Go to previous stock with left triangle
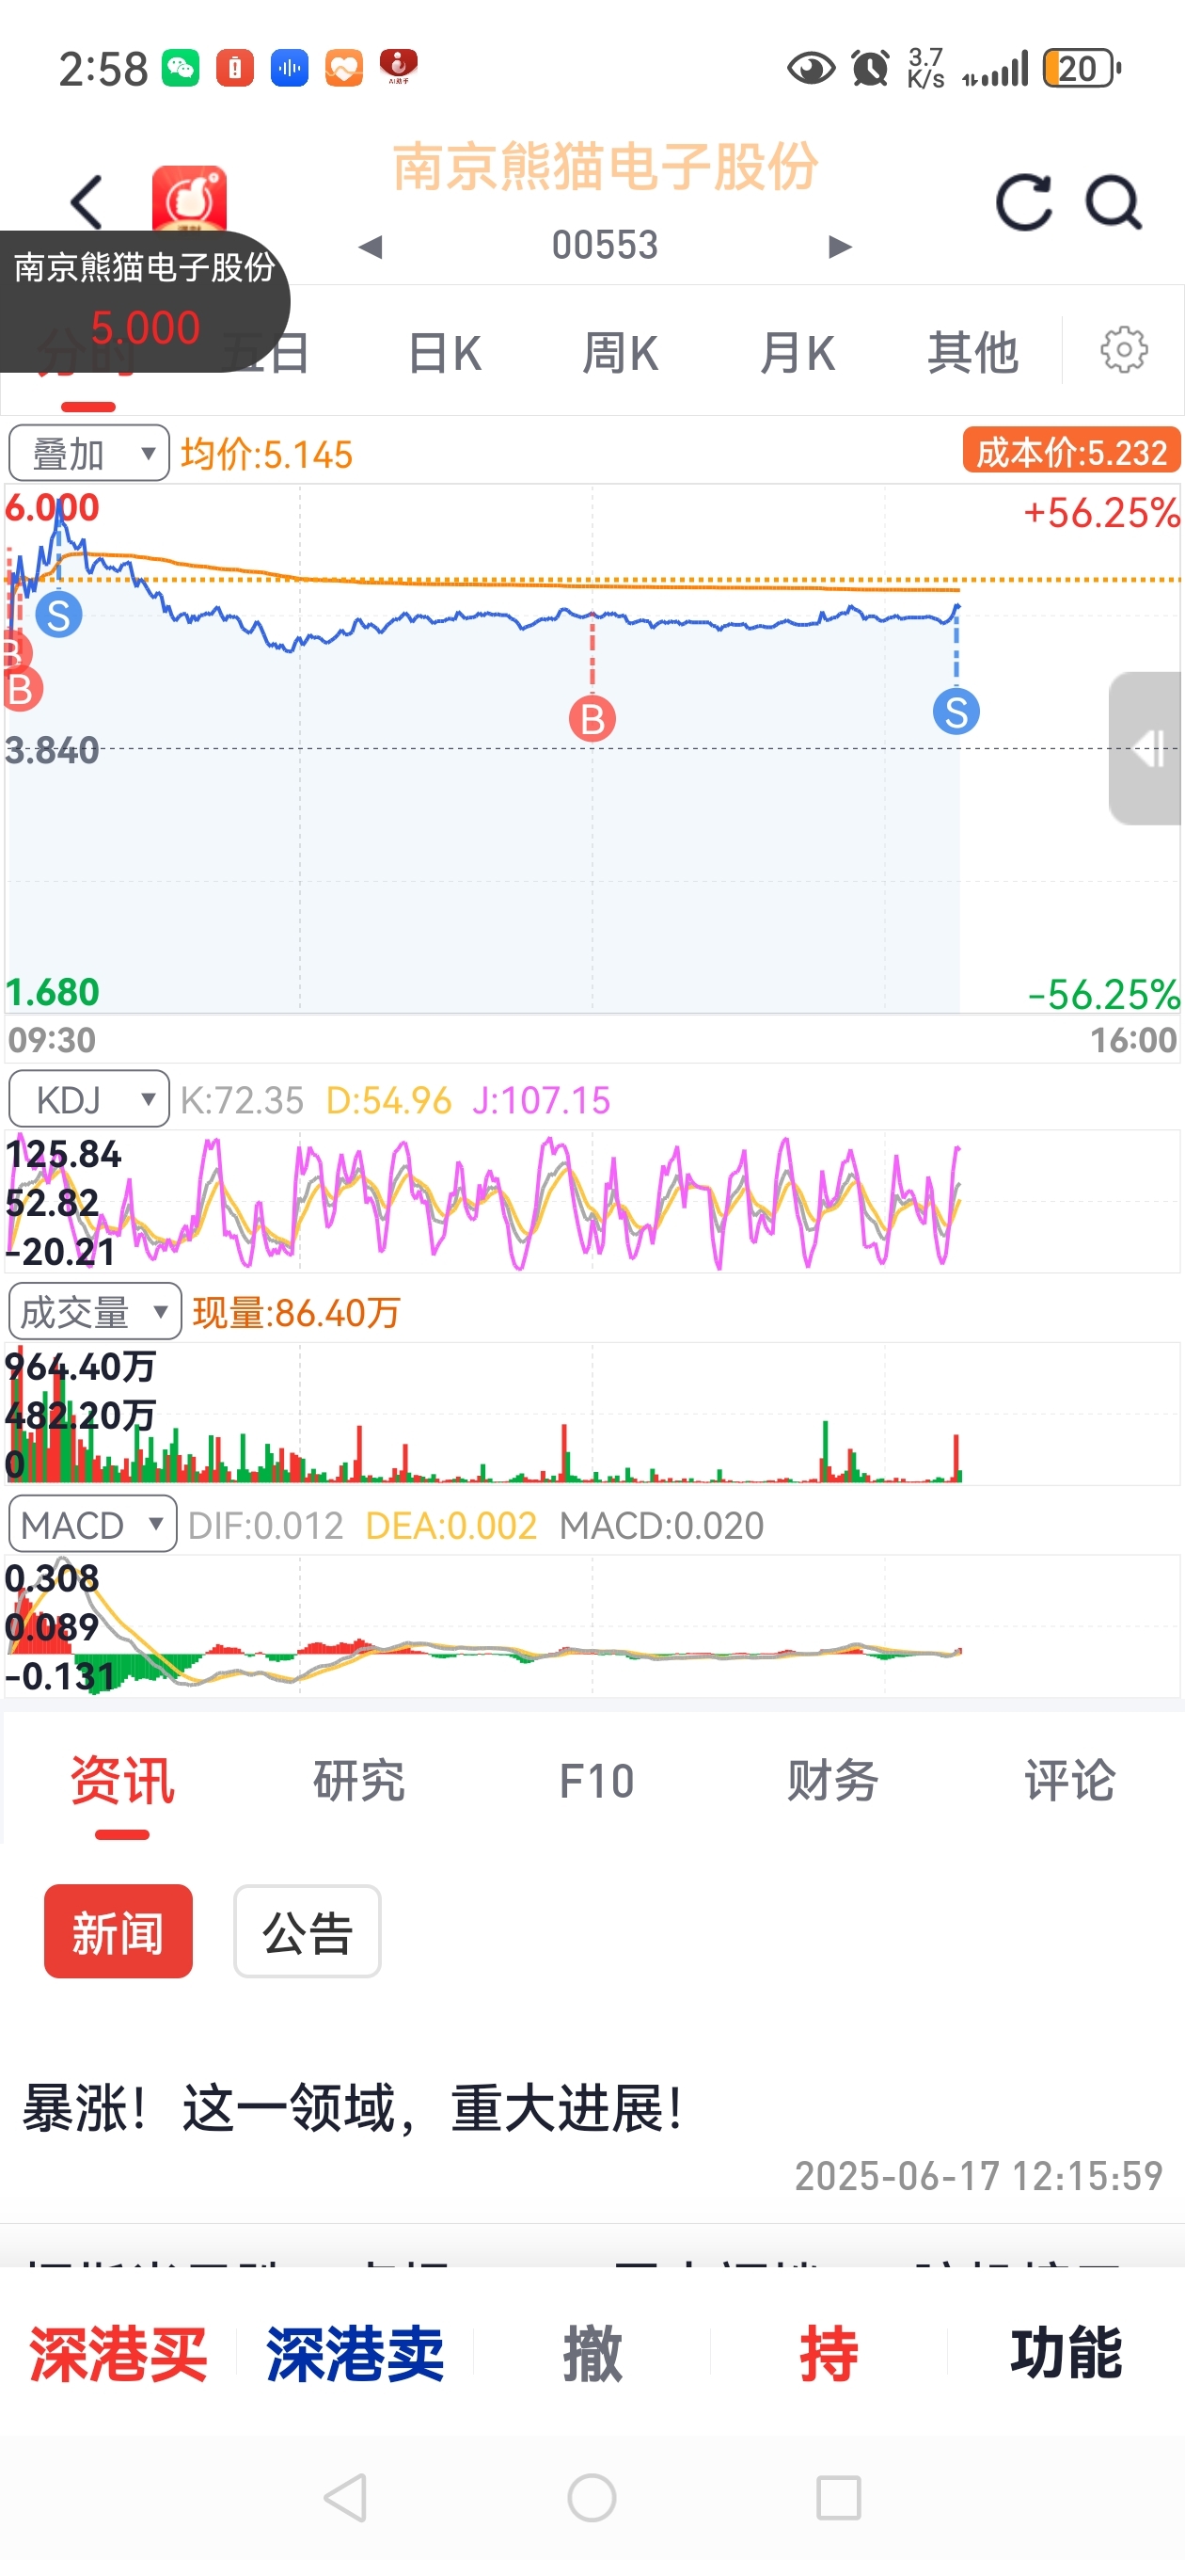This screenshot has width=1185, height=2560. pyautogui.click(x=371, y=246)
